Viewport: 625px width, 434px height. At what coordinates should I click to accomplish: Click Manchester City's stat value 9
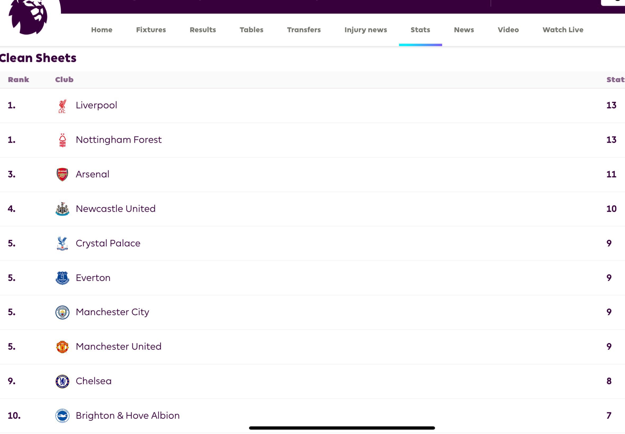609,312
